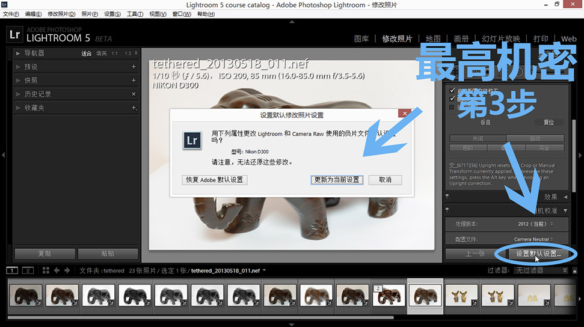Select main window display button 1
The image size is (584, 327).
[x=12, y=270]
